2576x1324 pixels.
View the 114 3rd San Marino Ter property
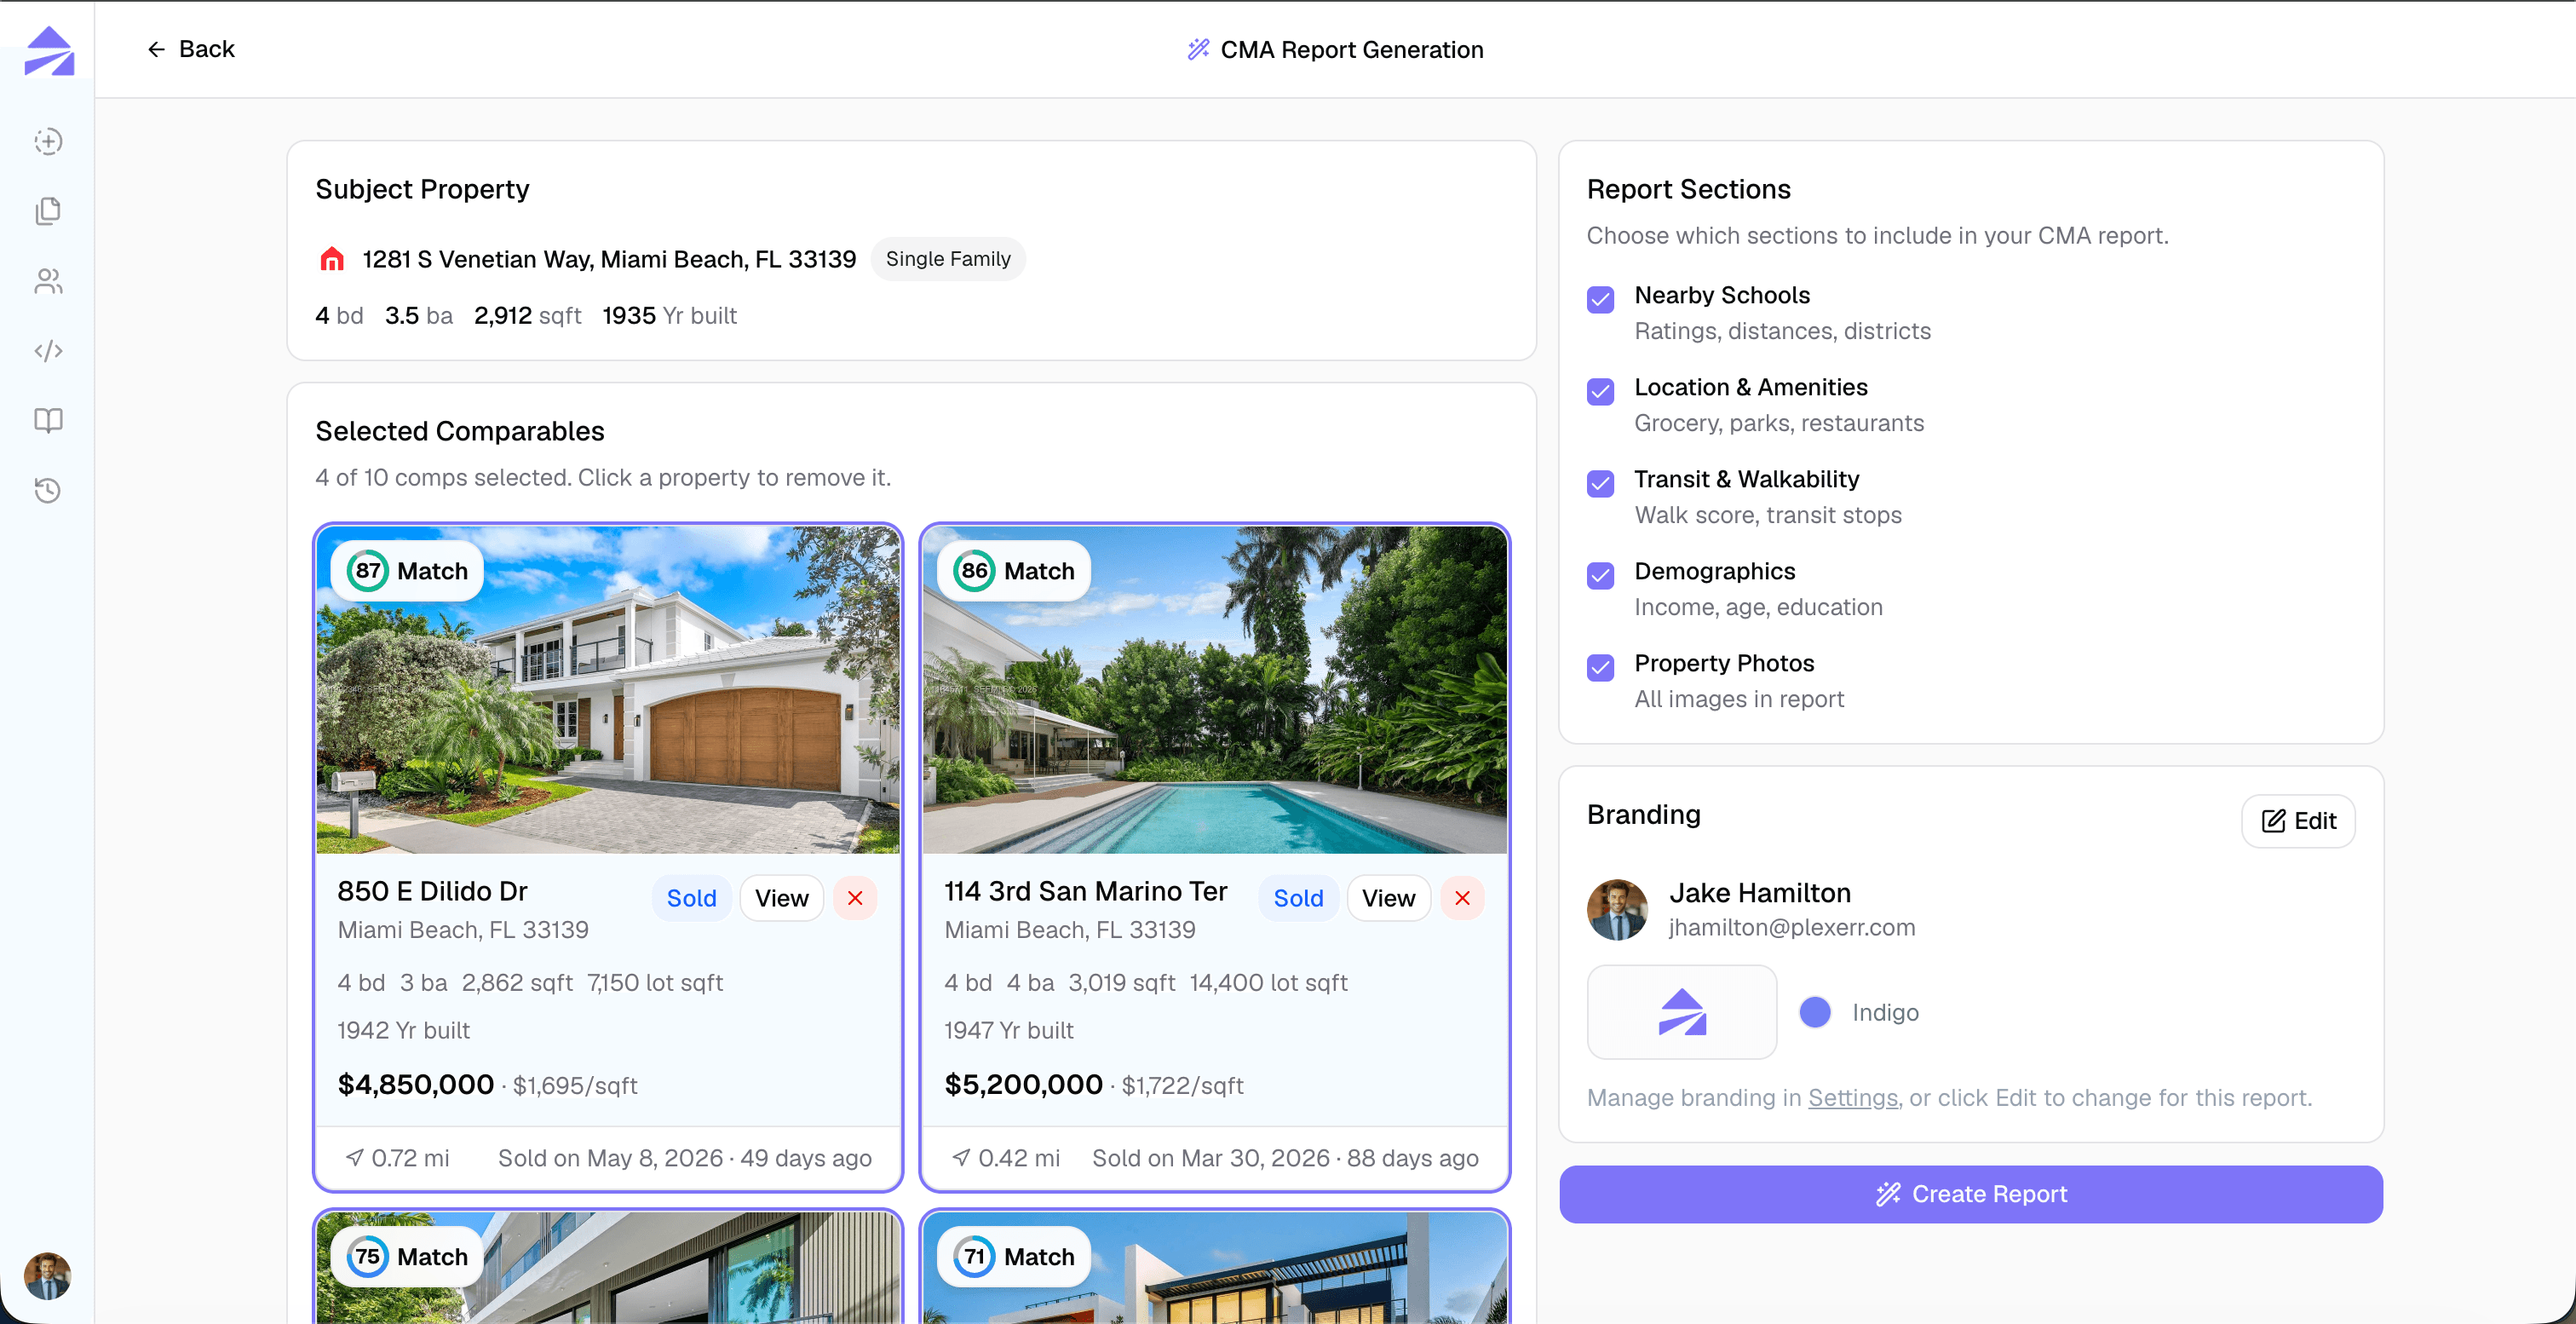pyautogui.click(x=1388, y=898)
